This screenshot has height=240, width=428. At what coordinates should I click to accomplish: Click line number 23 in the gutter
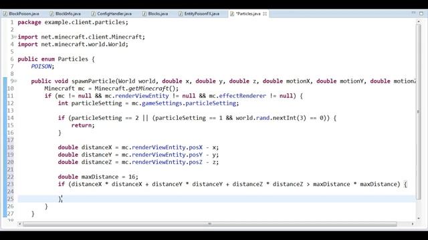(11, 184)
